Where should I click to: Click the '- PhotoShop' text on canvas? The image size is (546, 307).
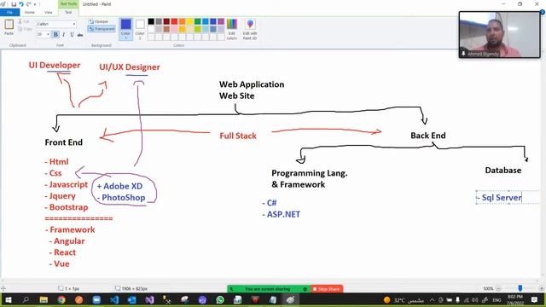click(121, 198)
